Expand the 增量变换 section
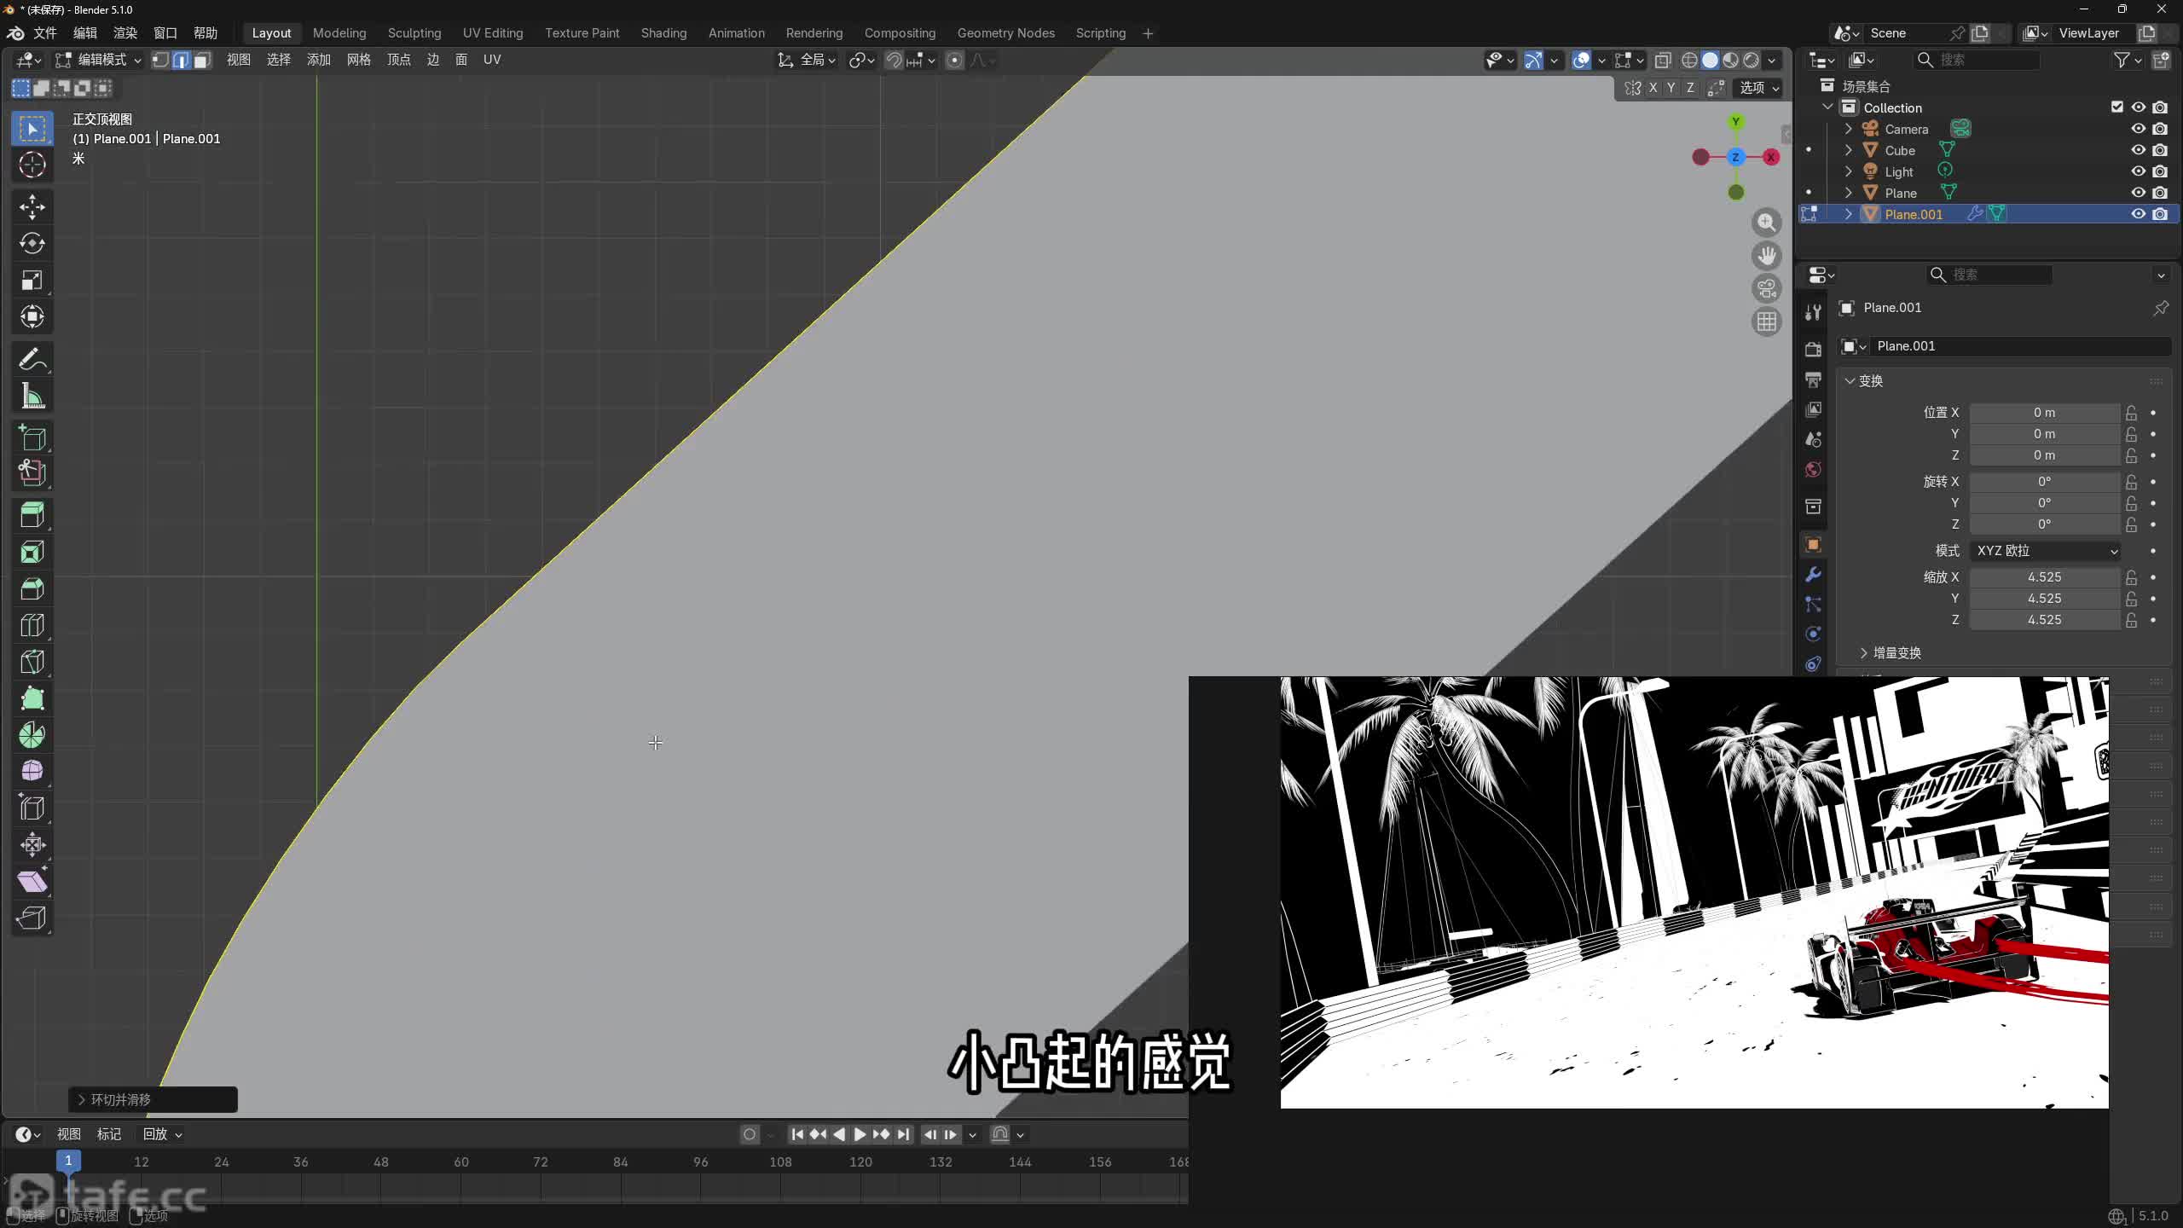 pyautogui.click(x=1890, y=652)
